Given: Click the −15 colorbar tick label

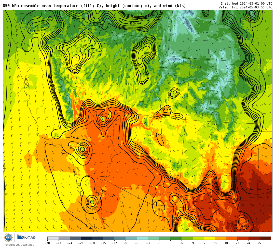Looking at the screenshot, I should [x=103, y=243].
